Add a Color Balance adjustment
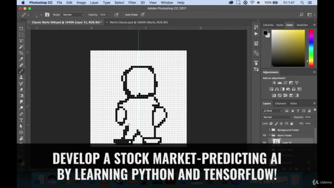334x188 pixels. [x=277, y=89]
